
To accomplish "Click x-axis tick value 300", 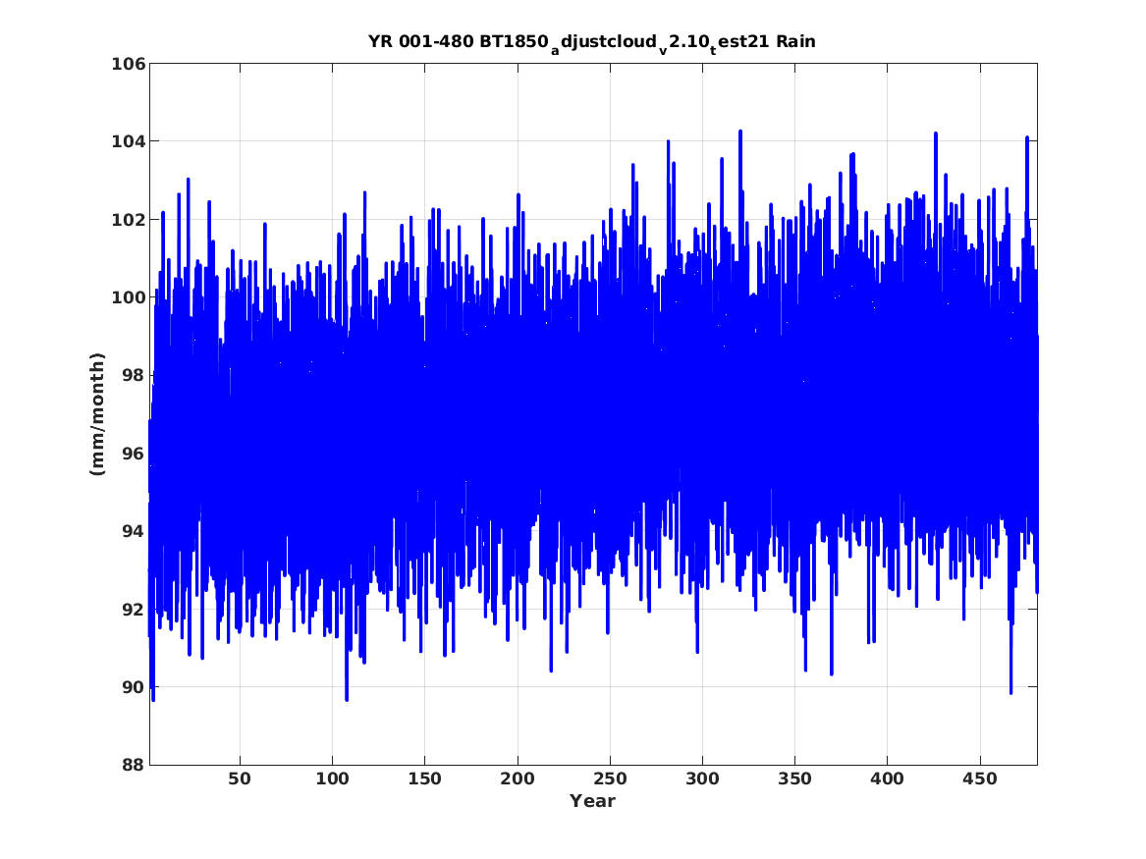I will click(702, 778).
